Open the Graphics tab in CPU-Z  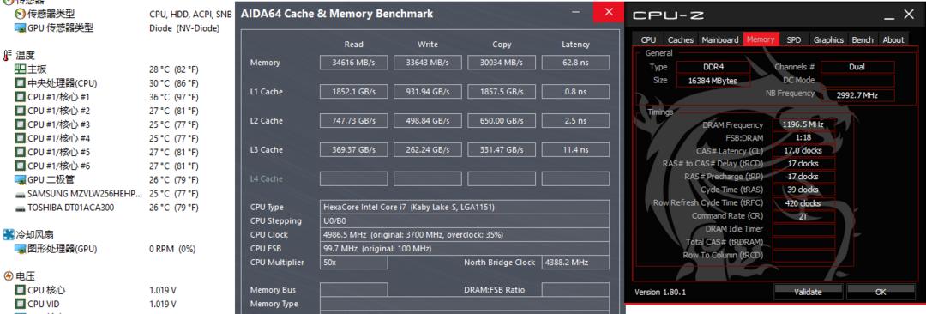coord(828,39)
